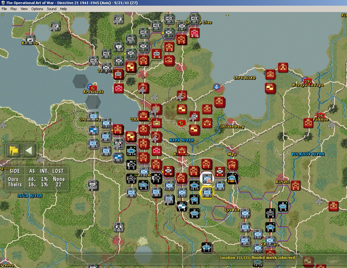Click the yellow scroll arrow in the top-left map corner

click(x=3, y=15)
